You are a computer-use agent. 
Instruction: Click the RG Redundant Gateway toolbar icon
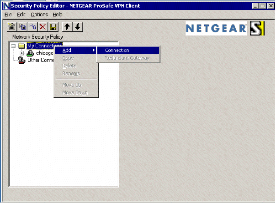[32, 27]
